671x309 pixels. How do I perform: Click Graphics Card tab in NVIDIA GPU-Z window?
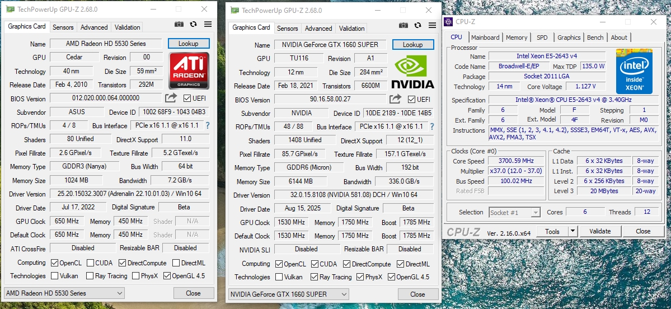tap(251, 27)
